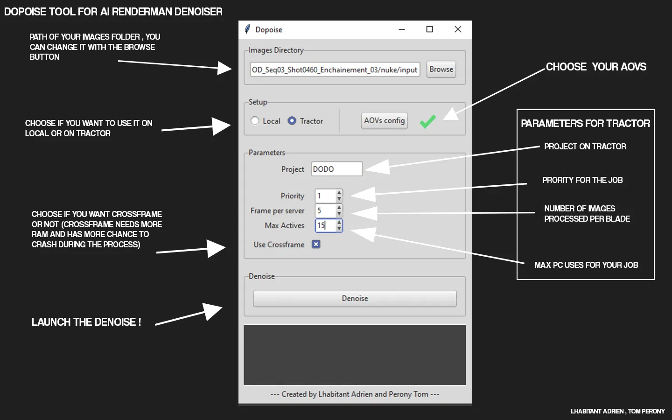Click the Max Actives value field
The image size is (672, 420).
click(x=325, y=225)
